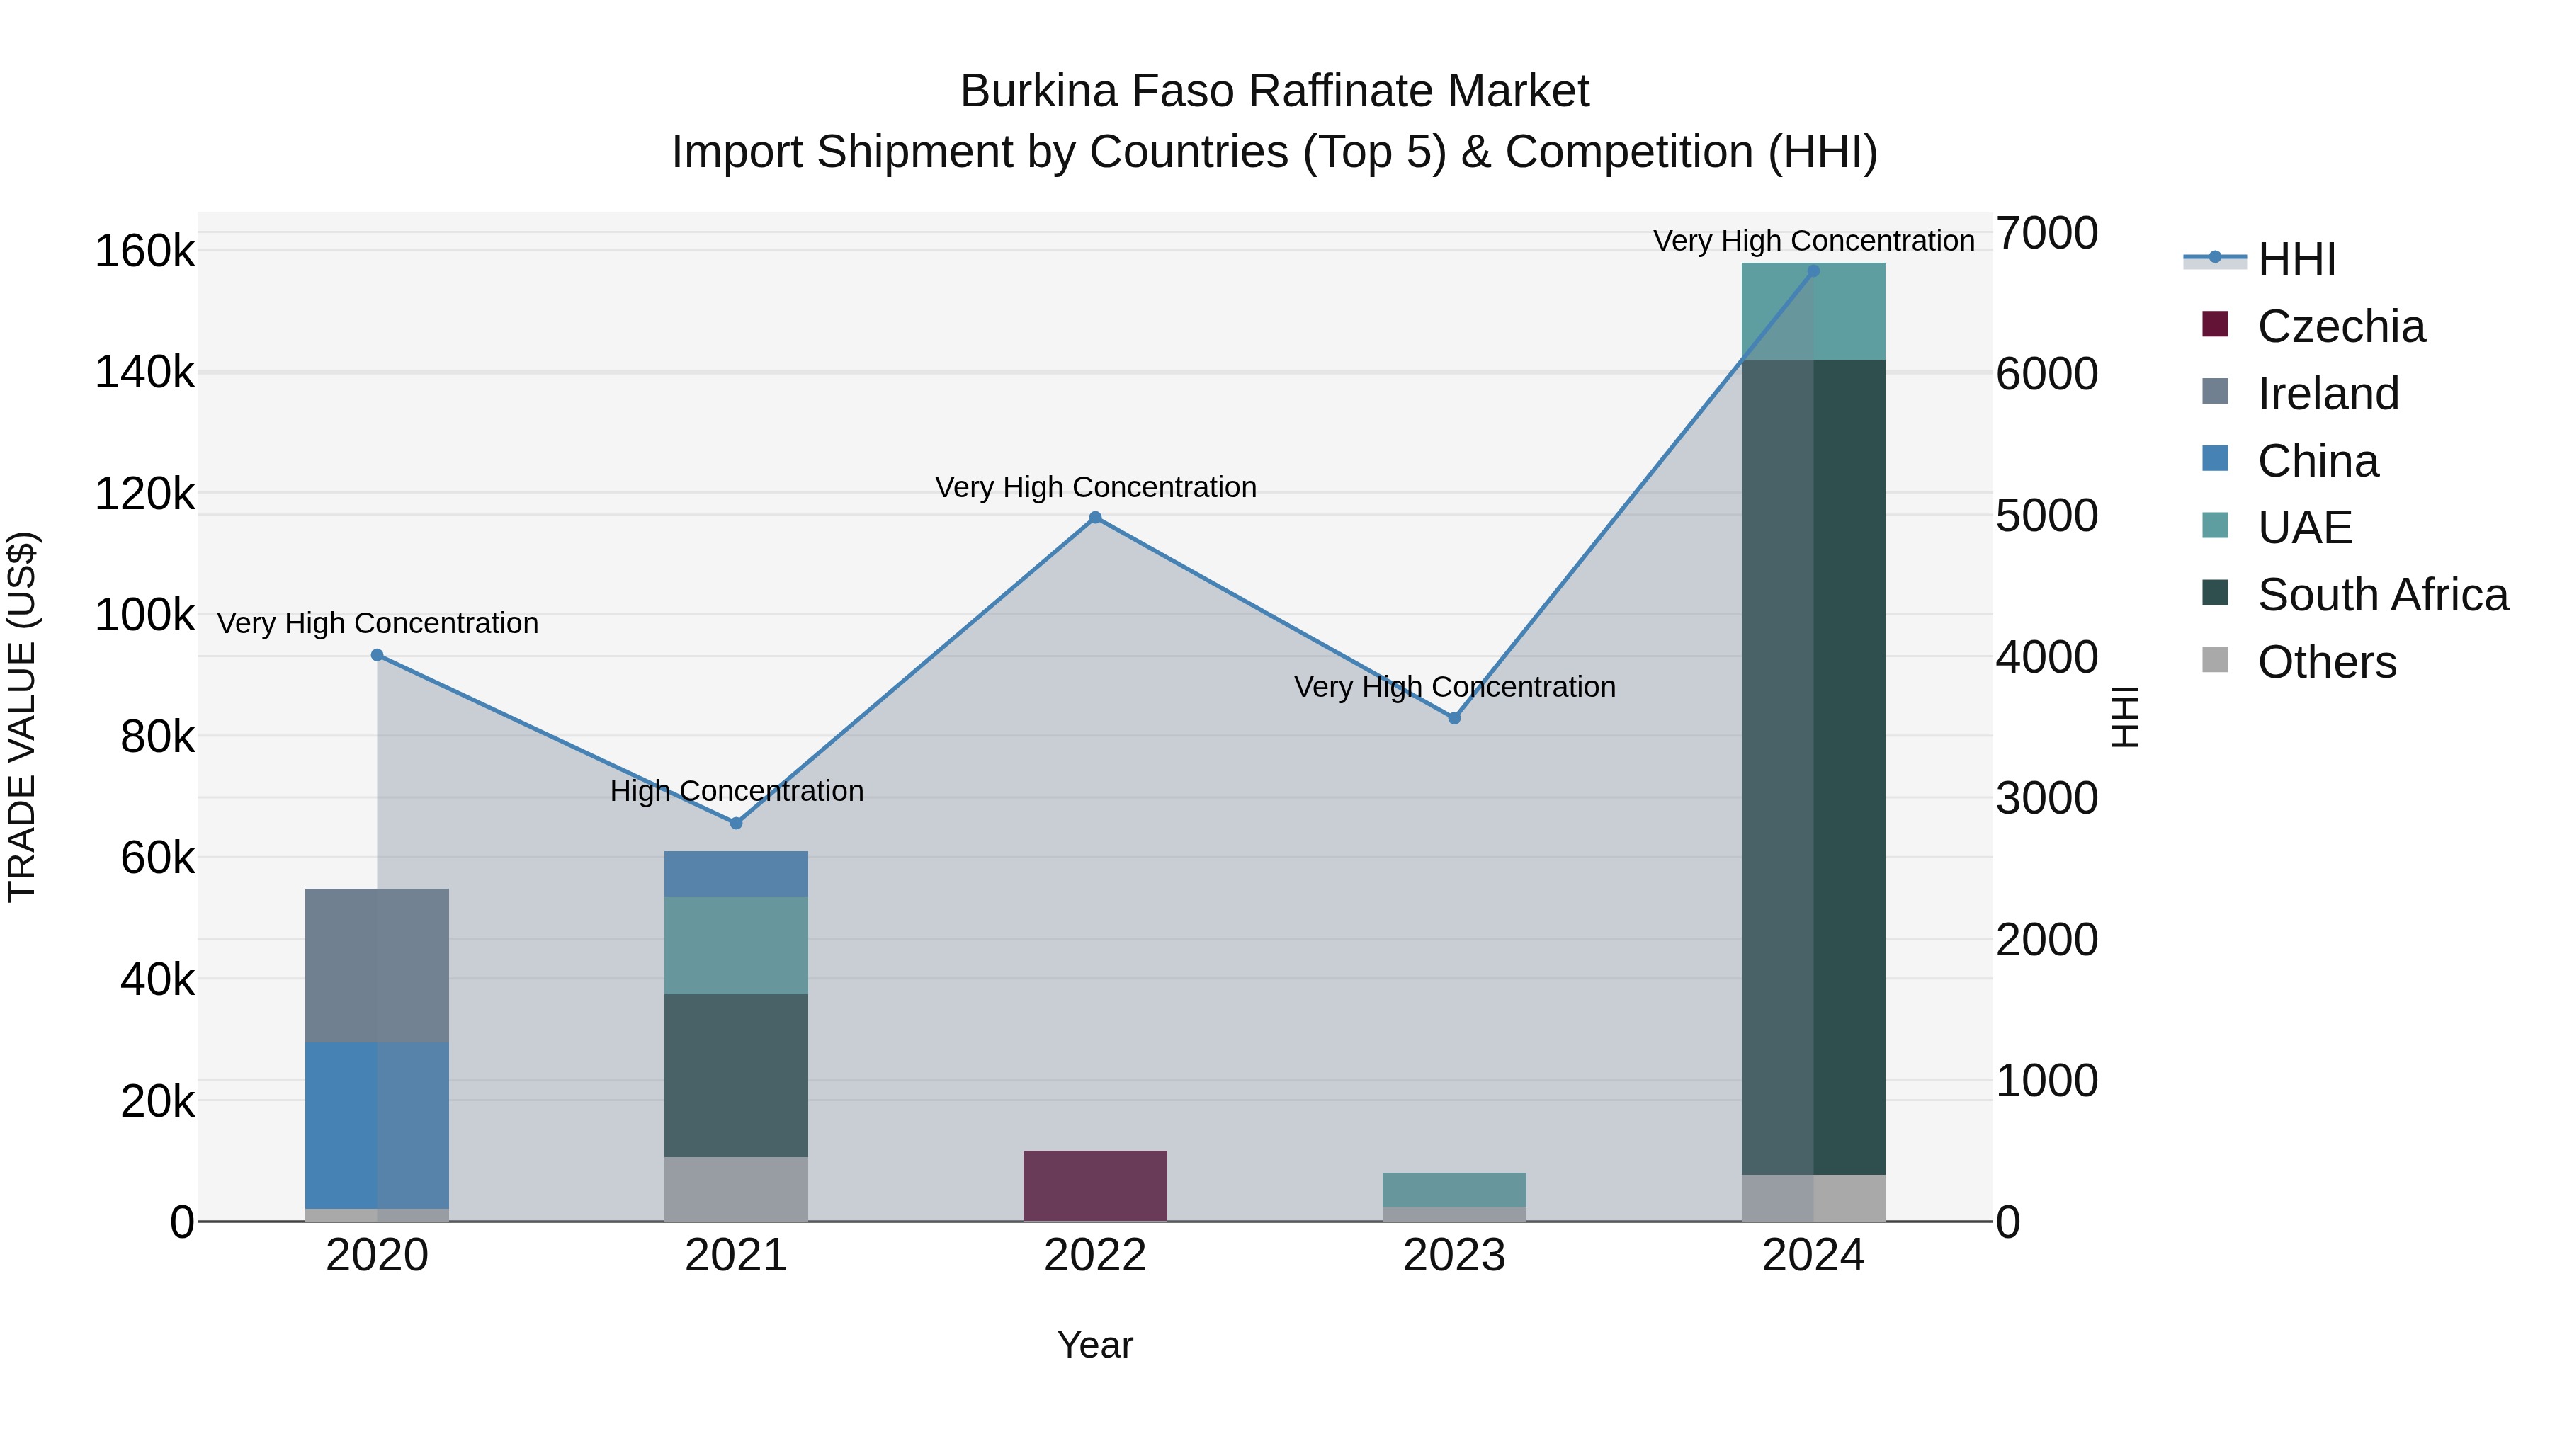Click the vertical 'HHI' right axis title

pos(2125,717)
